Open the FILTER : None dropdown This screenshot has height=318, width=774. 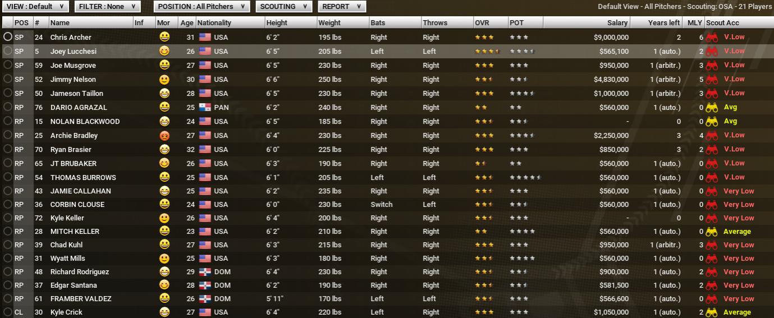[x=107, y=7]
